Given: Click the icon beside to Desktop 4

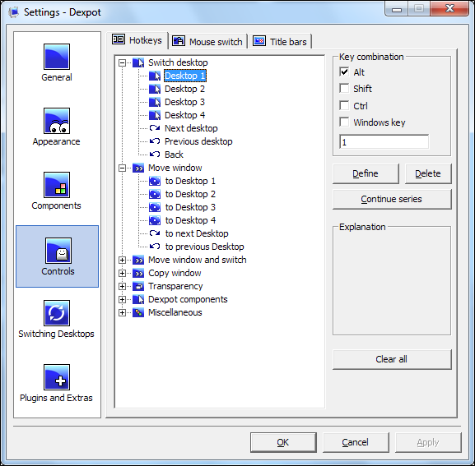Looking at the screenshot, I should pyautogui.click(x=155, y=220).
